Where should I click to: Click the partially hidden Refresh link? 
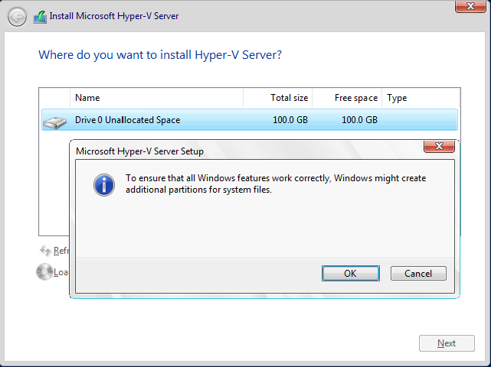point(61,251)
